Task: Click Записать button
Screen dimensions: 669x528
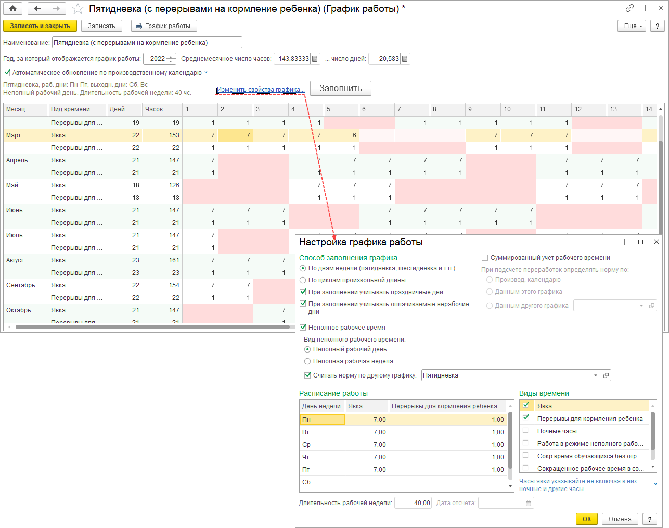Action: (101, 26)
